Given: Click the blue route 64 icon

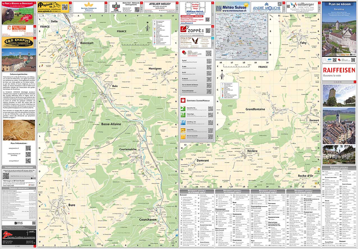Looking at the screenshot, I should [183, 123].
